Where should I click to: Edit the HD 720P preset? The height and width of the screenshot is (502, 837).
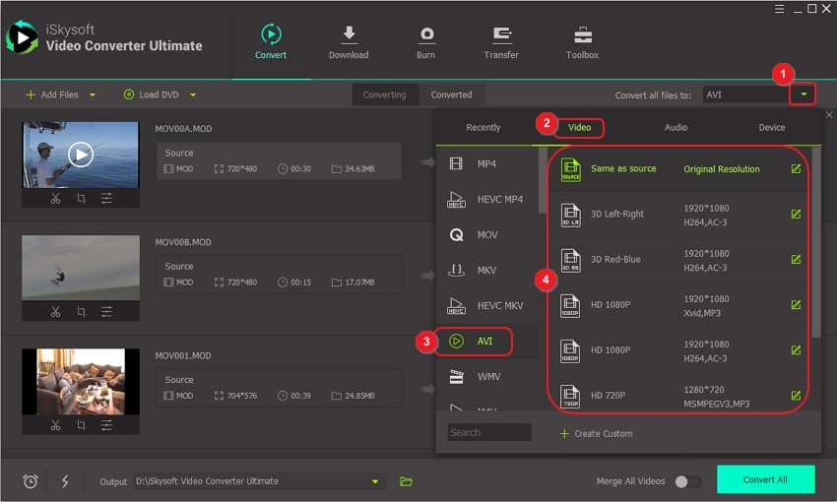click(x=796, y=396)
